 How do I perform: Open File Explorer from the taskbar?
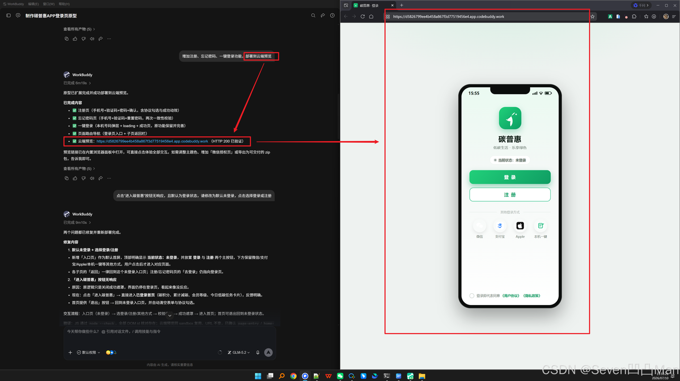click(422, 376)
